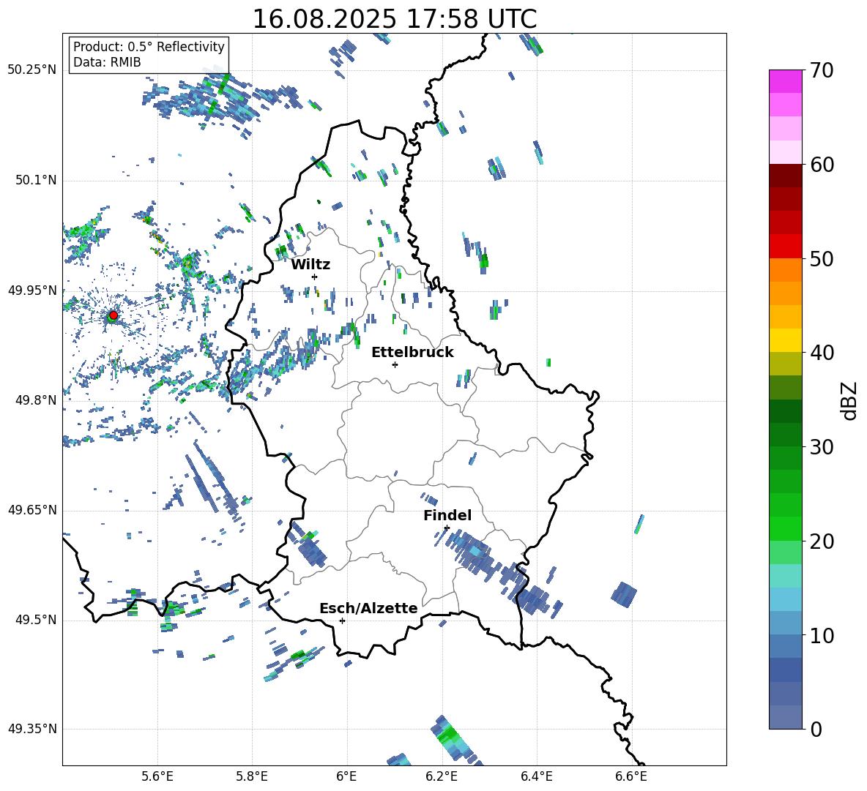Click the Wiltz station cross marker

coord(315,277)
